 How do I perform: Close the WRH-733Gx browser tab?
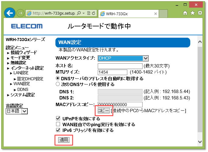click(x=156, y=14)
